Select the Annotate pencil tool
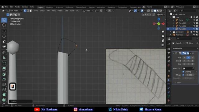Viewport: 199px width, 112px height. [4, 52]
